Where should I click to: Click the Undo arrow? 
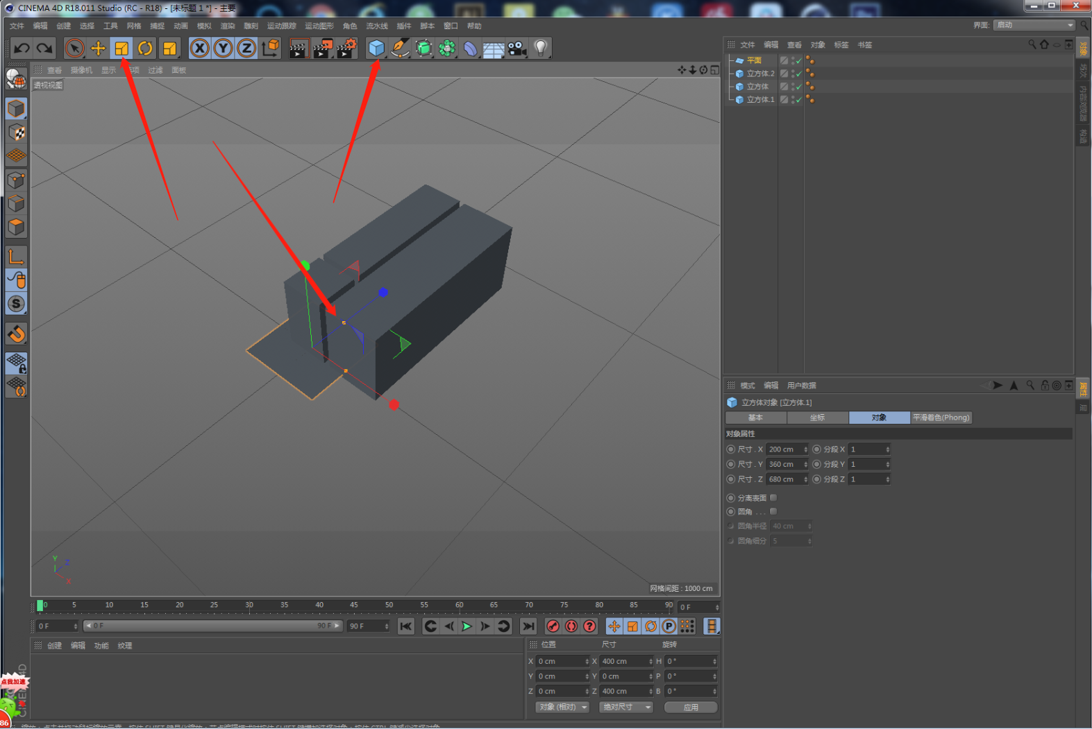point(22,48)
